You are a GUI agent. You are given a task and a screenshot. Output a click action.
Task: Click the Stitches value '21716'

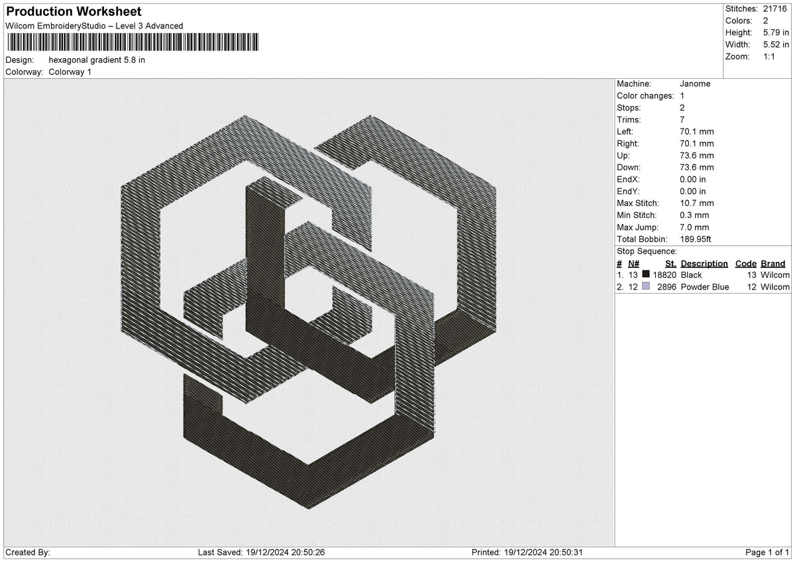pyautogui.click(x=775, y=9)
